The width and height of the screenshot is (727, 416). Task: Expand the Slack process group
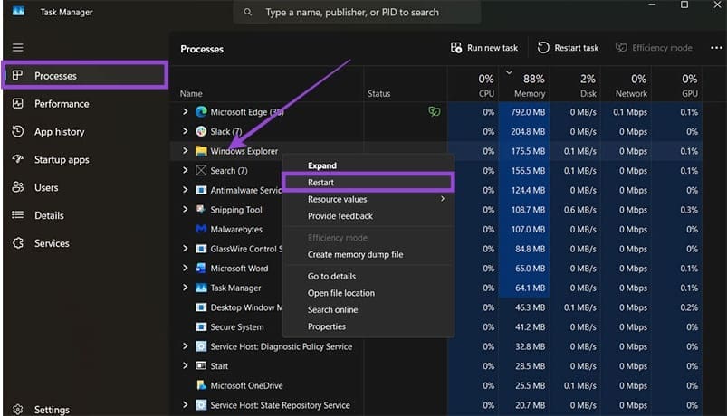(x=185, y=131)
